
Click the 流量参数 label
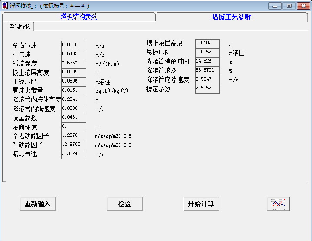coord(24,118)
